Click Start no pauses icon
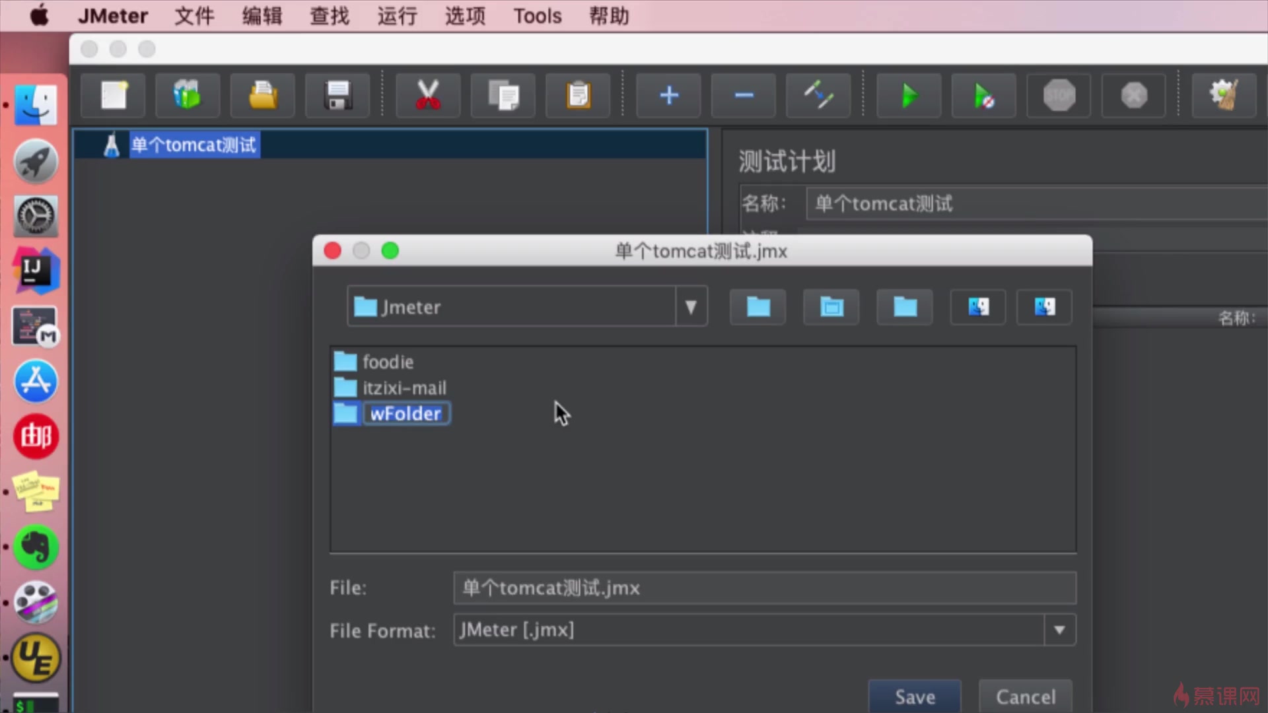This screenshot has width=1268, height=713. pyautogui.click(x=983, y=96)
